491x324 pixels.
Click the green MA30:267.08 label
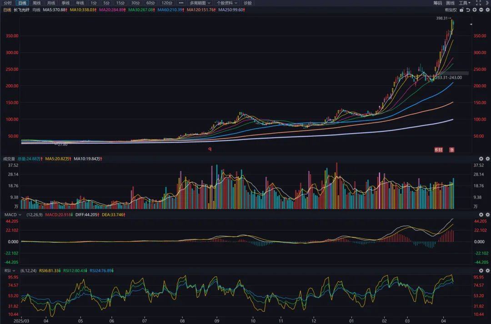[141, 10]
